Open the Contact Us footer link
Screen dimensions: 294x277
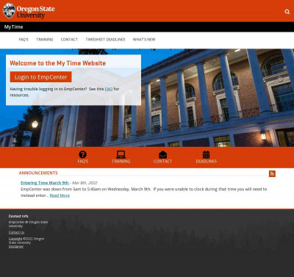(16, 232)
